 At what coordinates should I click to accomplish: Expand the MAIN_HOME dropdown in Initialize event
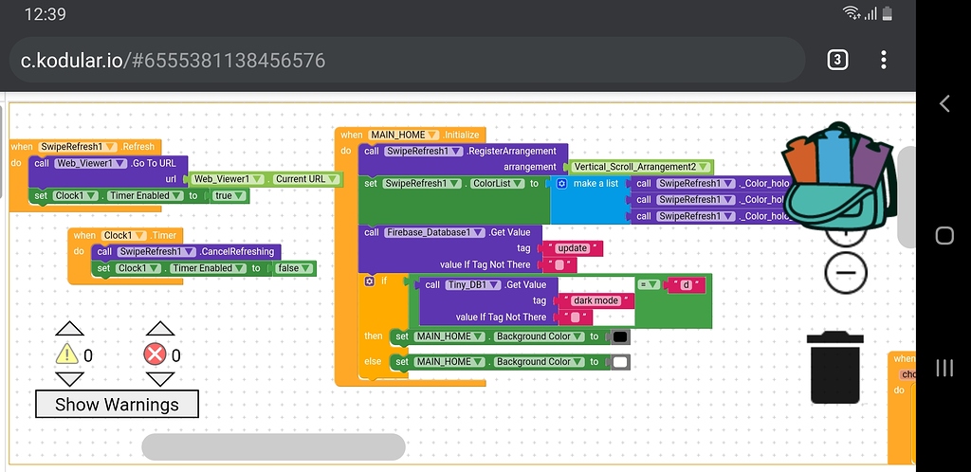[x=404, y=135]
